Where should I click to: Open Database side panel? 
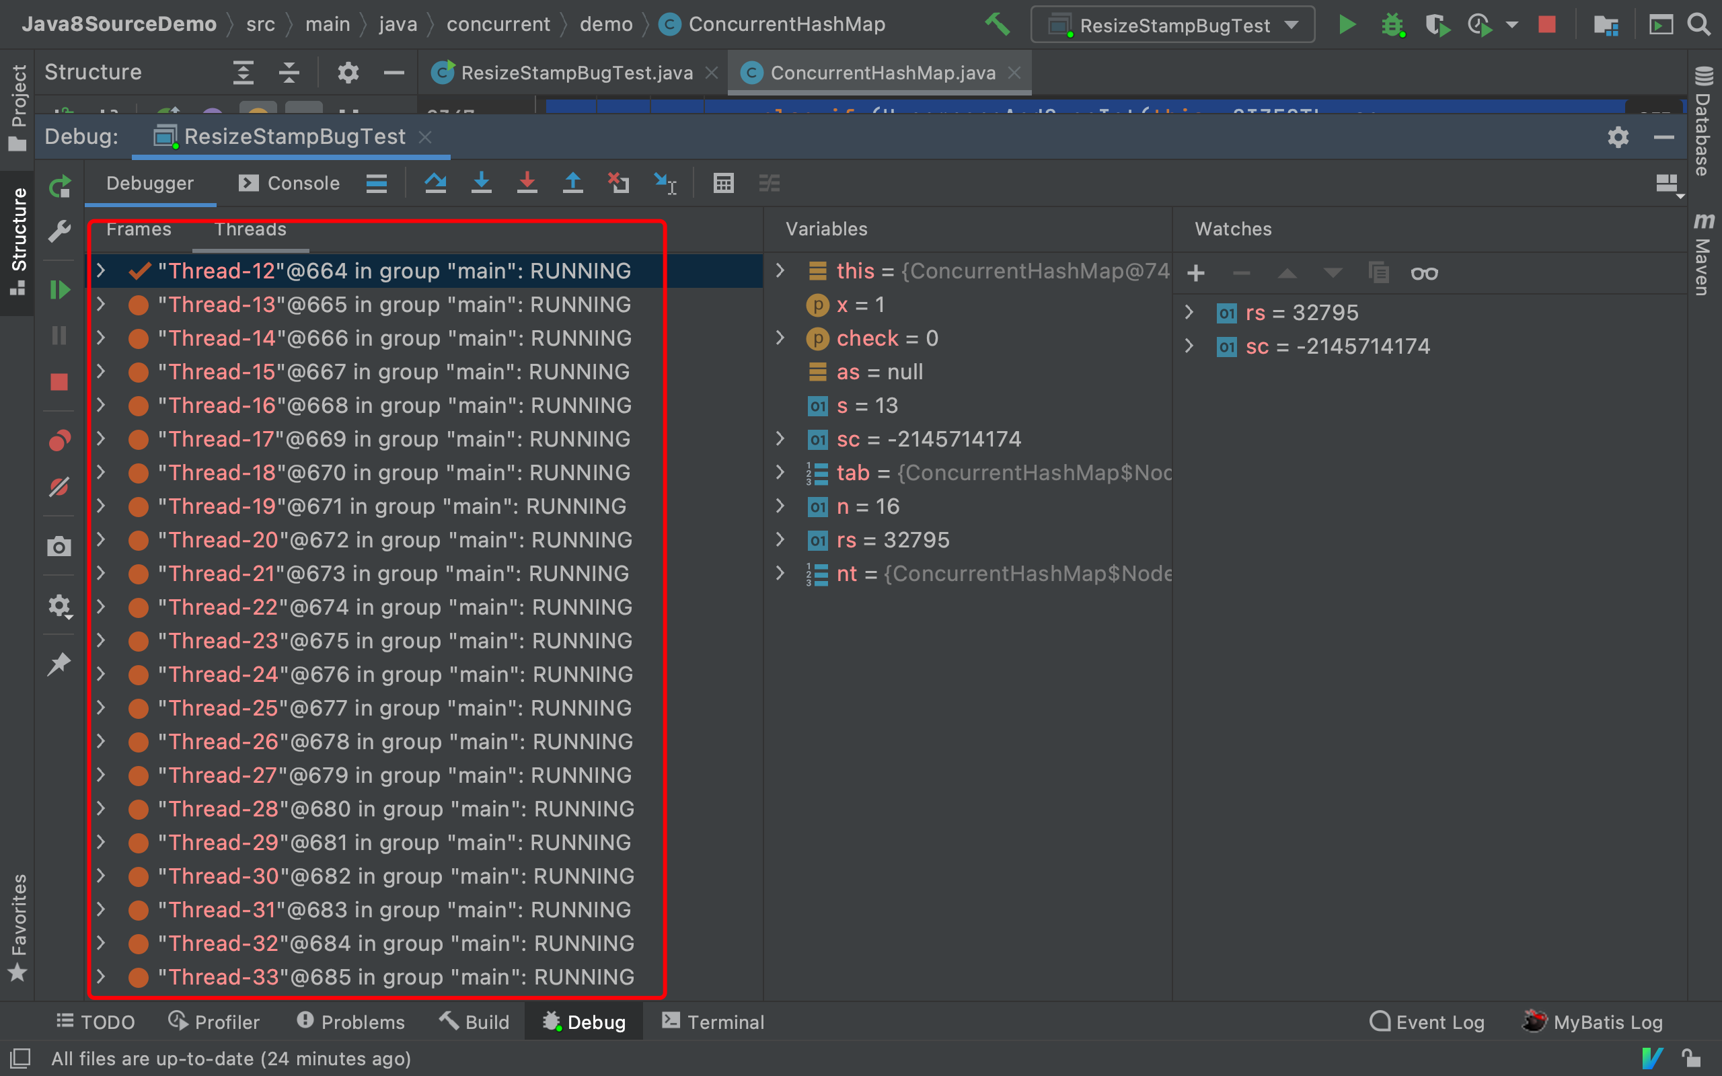pos(1702,121)
